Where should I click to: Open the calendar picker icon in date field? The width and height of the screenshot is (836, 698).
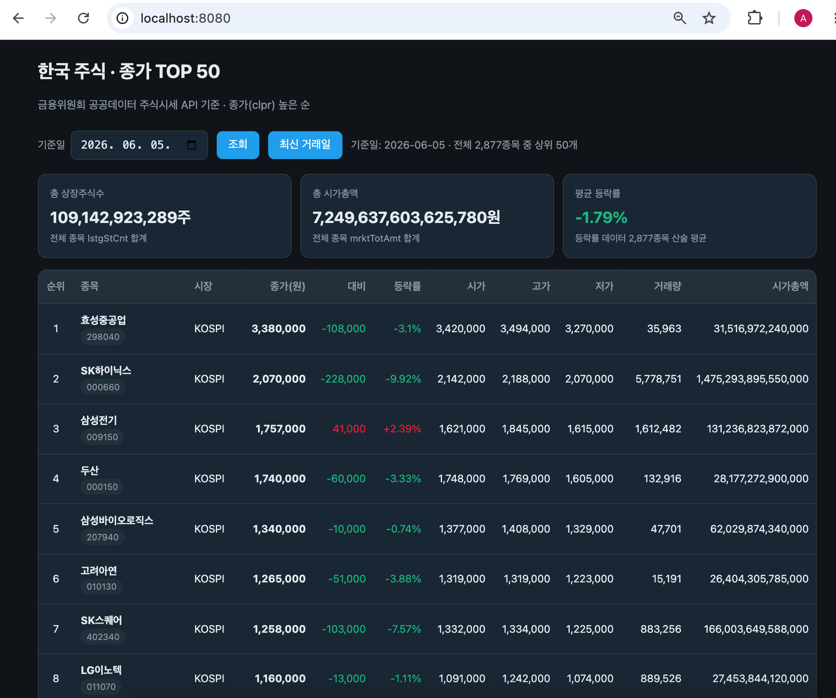(x=191, y=145)
